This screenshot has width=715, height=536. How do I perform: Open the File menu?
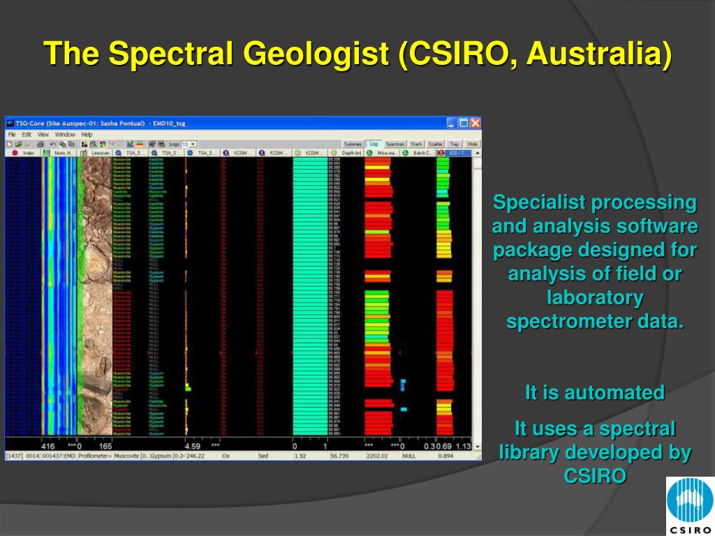click(x=12, y=135)
